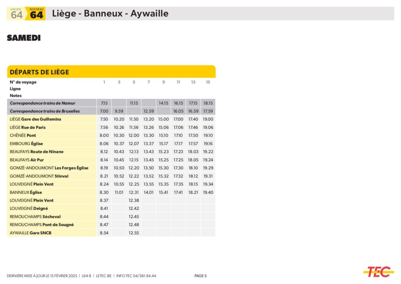Click the "PAGE 5" indicator in footer
401x284 pixels.
point(200,276)
